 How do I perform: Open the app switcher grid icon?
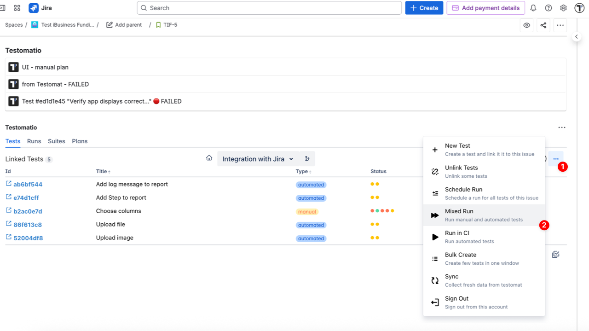(17, 8)
